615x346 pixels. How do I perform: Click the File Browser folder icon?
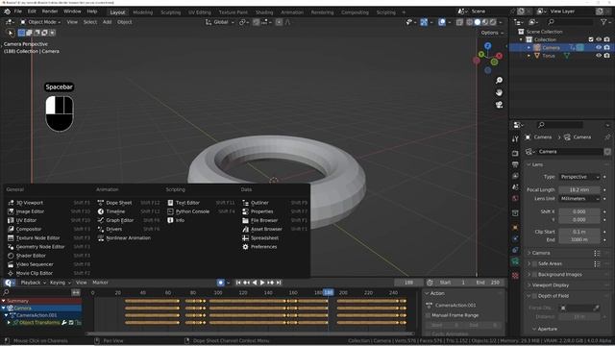[x=246, y=220]
